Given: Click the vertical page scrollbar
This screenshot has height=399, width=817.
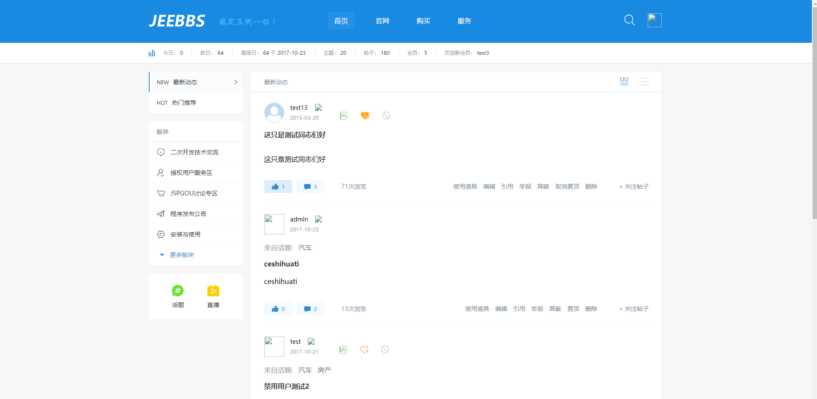Looking at the screenshot, I should pos(814,128).
